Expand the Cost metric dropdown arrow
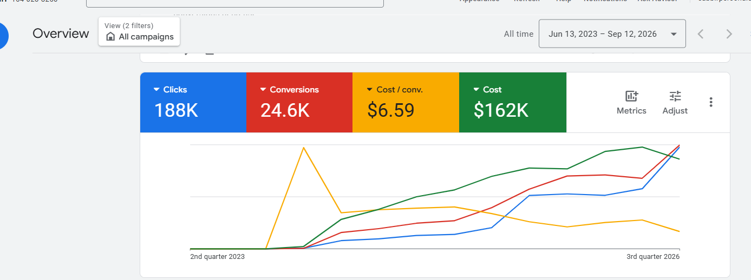The width and height of the screenshot is (751, 280). tap(476, 90)
